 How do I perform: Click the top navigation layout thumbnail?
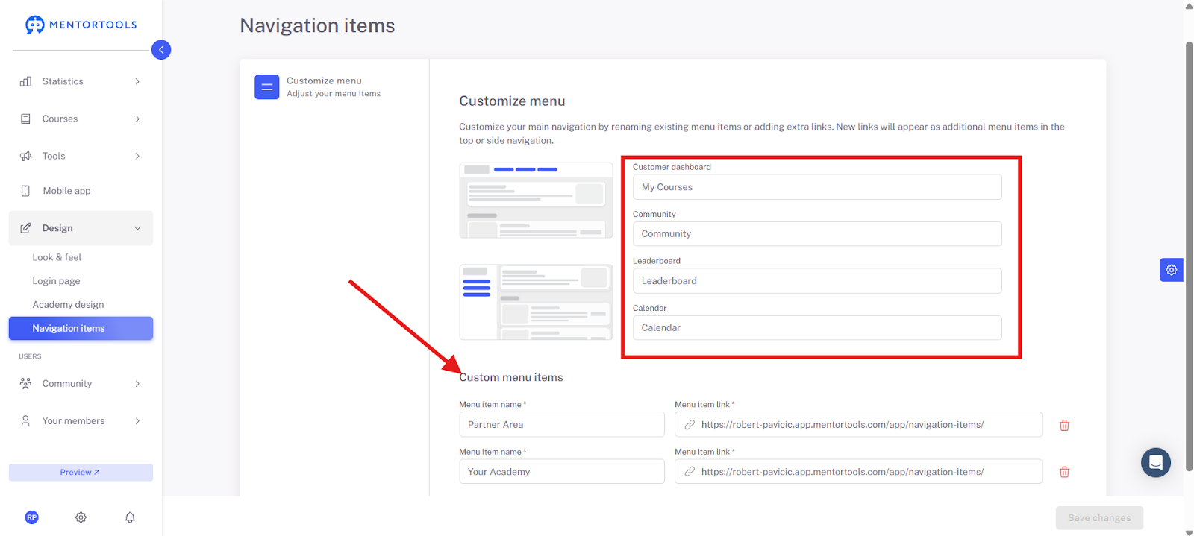coord(536,201)
